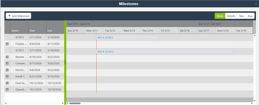This screenshot has width=259, height=105.
Task: Switch timeline to Year view
Action: pos(241,16)
